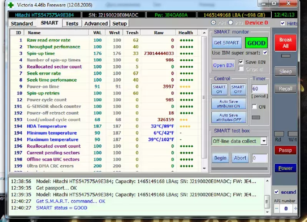Click the VAL column header
This screenshot has height=222, width=307.
[97, 33]
